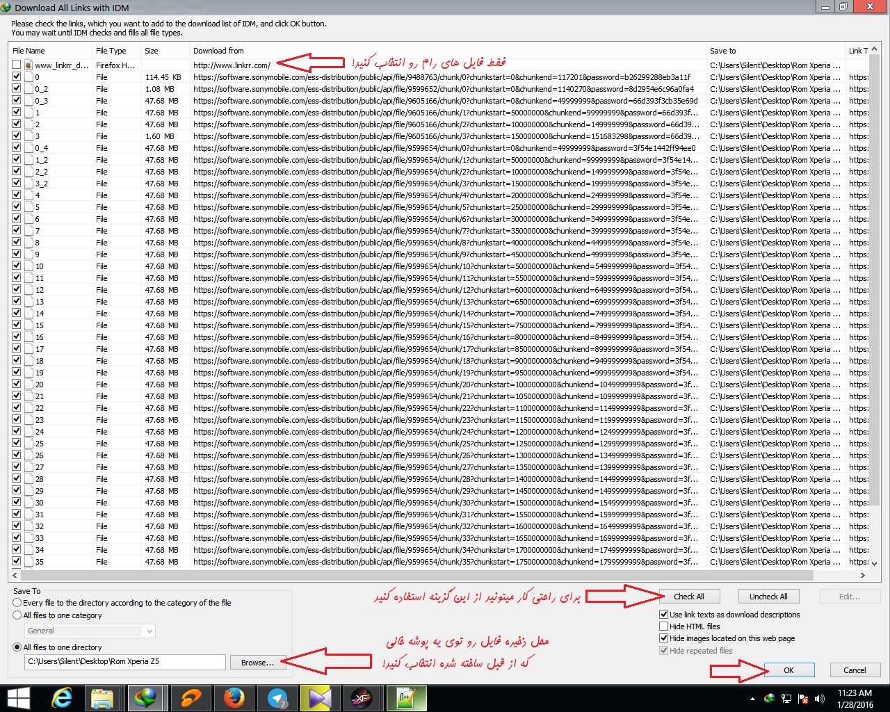Click the Cancel button
This screenshot has height=712, width=890.
[855, 670]
